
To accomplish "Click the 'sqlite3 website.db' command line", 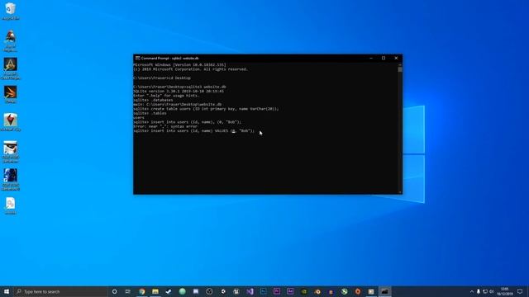I will [179, 87].
